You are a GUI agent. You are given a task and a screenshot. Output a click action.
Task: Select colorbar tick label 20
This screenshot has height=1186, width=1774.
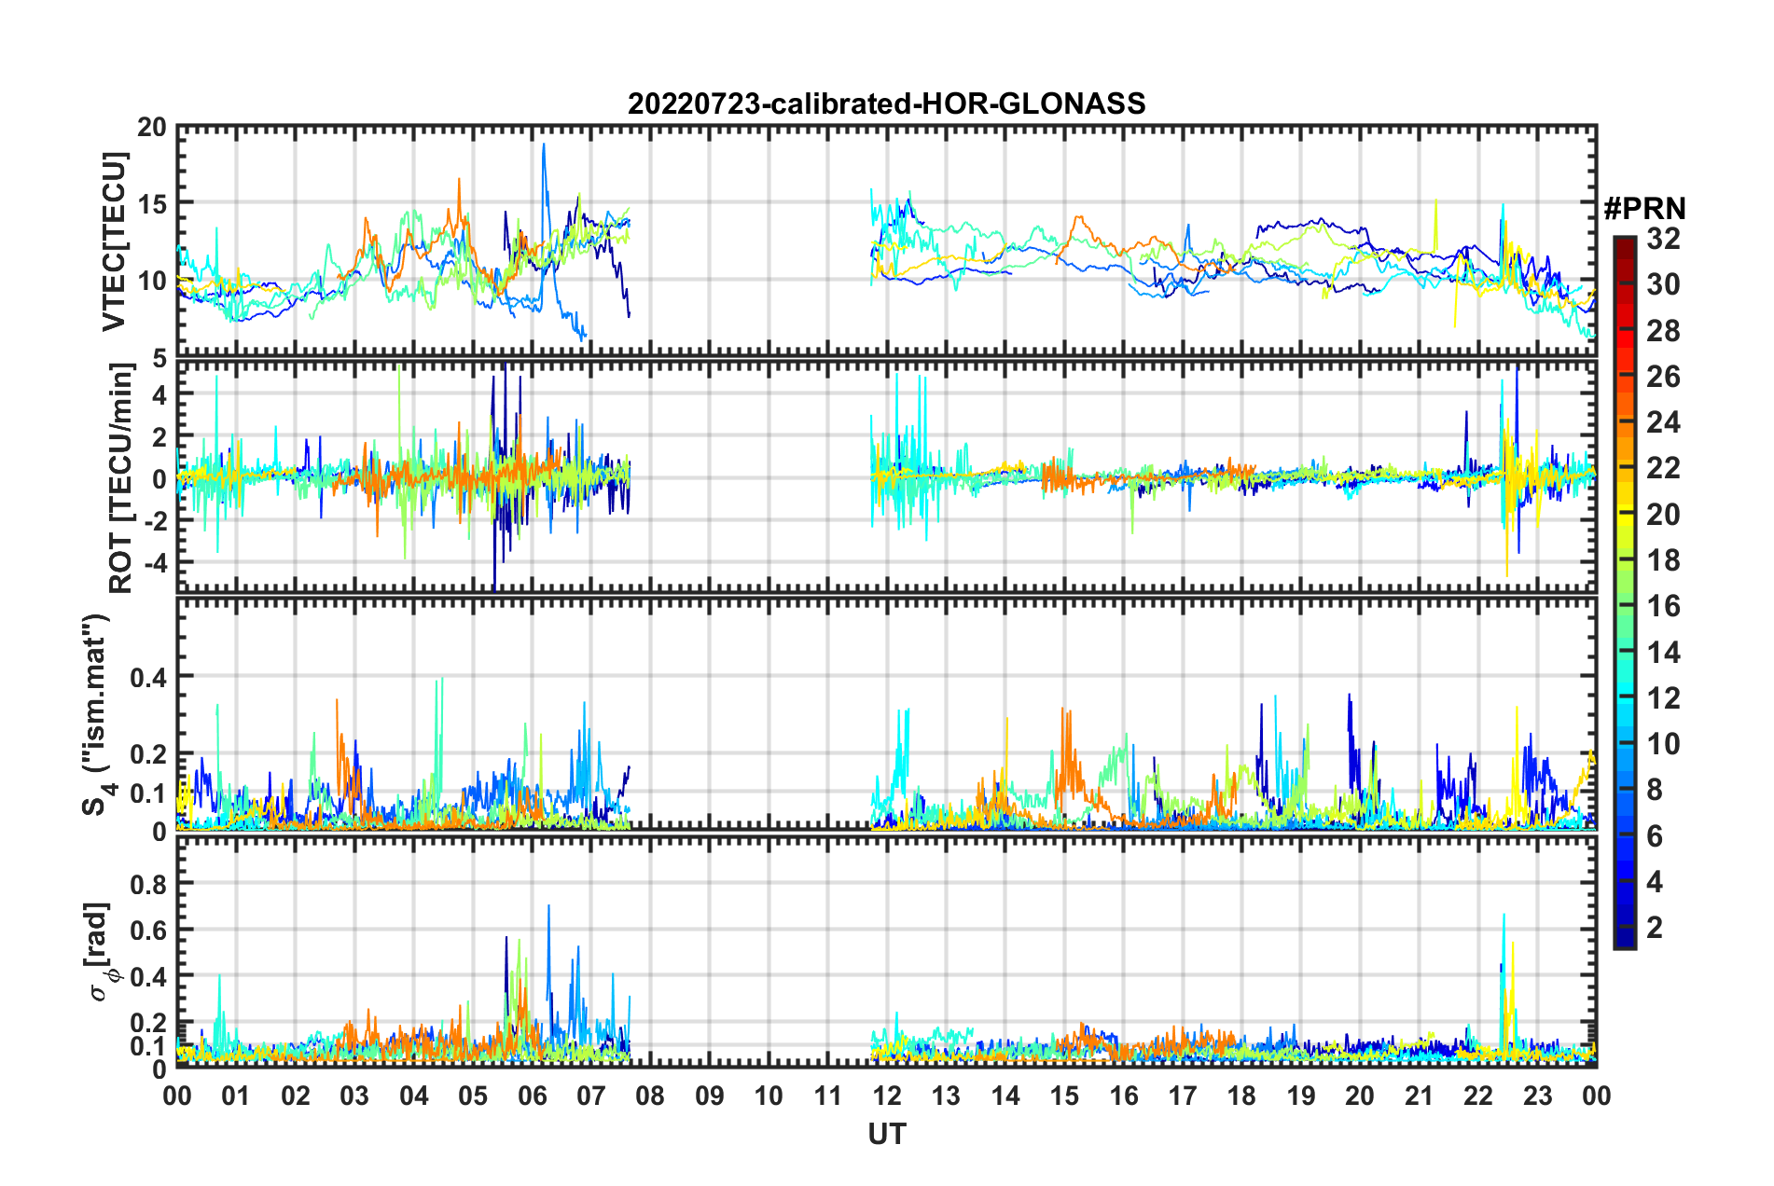[x=1663, y=514]
